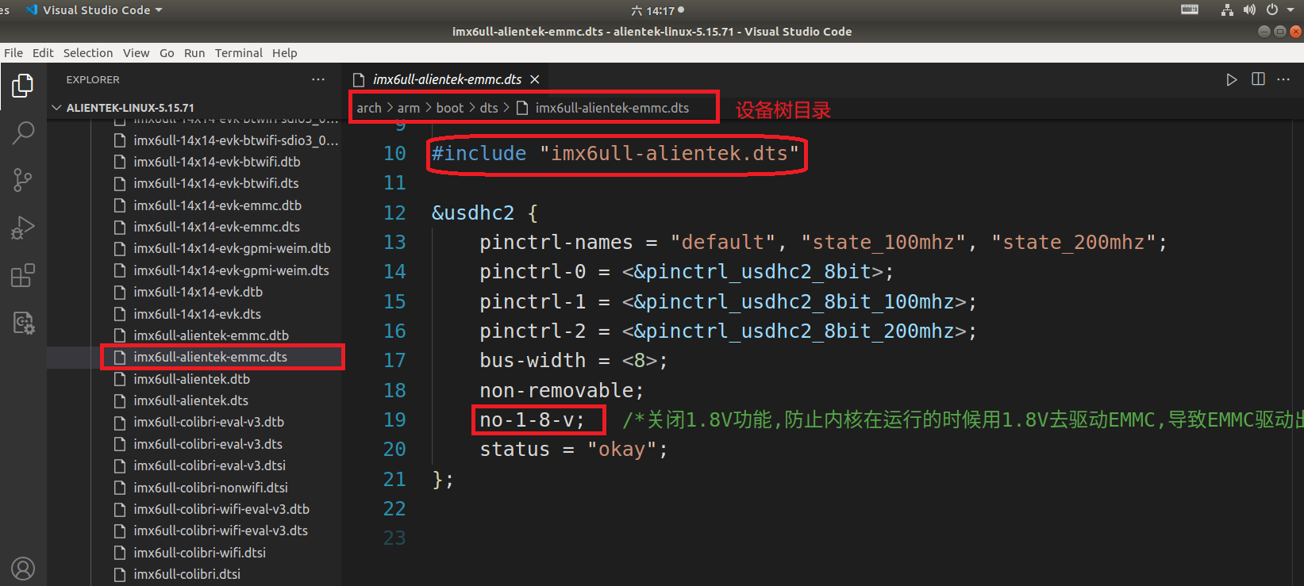Click the arm breadcrumb segment
This screenshot has height=586, width=1304.
coord(409,108)
